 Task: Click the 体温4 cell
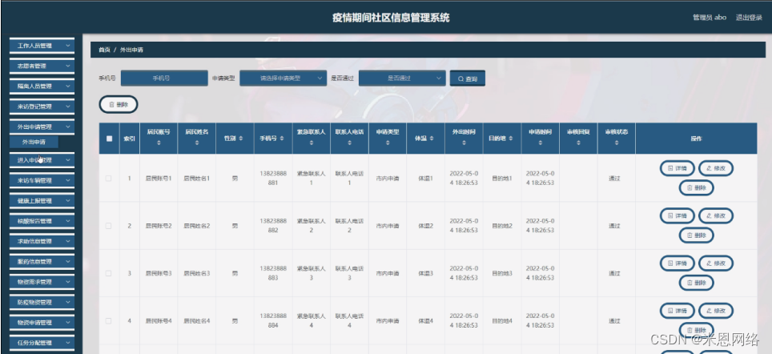click(425, 321)
